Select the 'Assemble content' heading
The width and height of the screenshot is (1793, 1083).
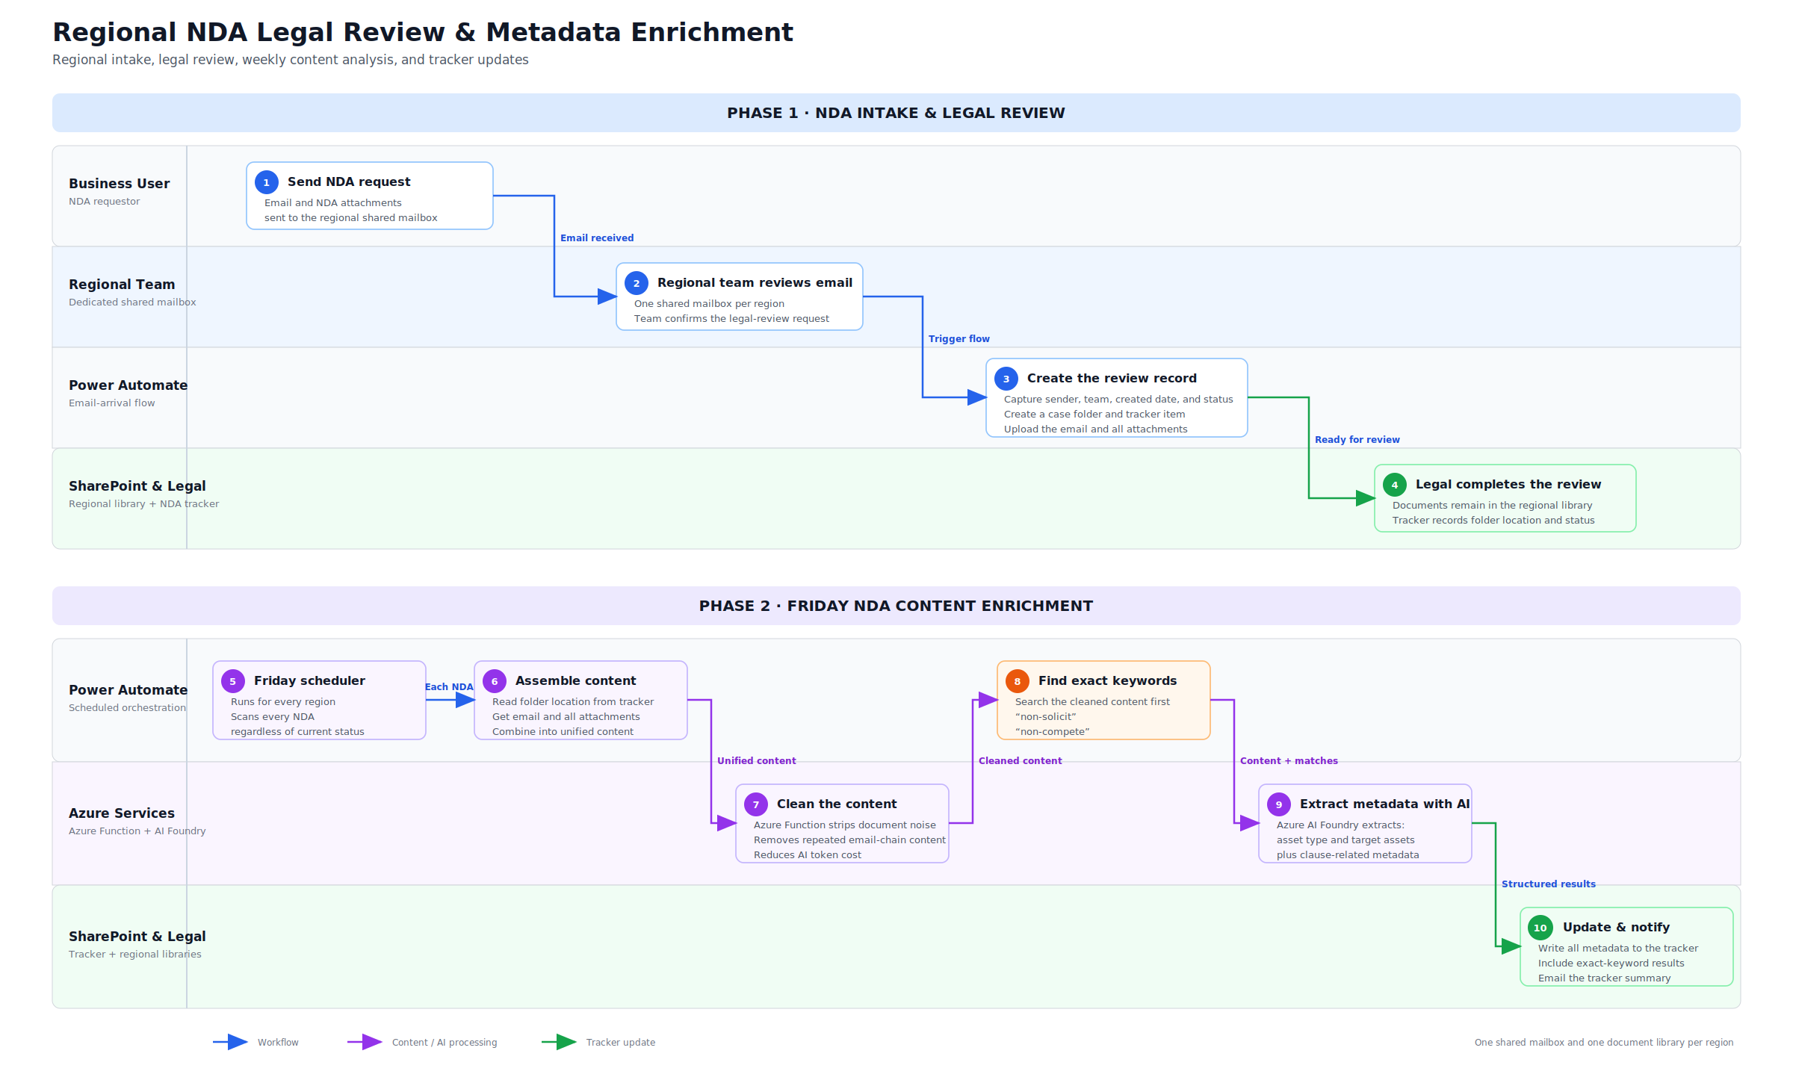pos(575,680)
